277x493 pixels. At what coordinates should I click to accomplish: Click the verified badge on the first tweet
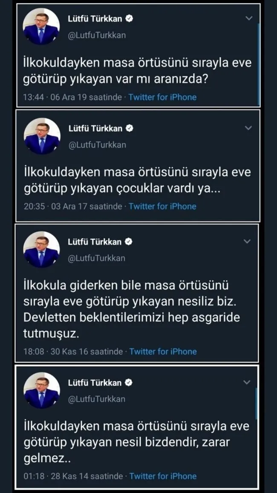pos(129,19)
